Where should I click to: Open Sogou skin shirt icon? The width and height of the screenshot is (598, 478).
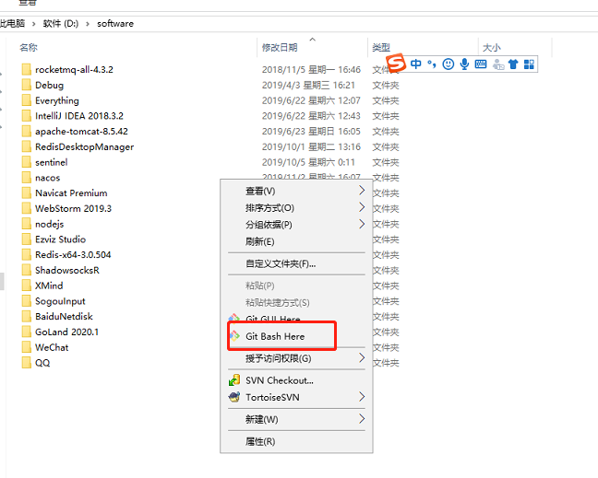(x=513, y=64)
